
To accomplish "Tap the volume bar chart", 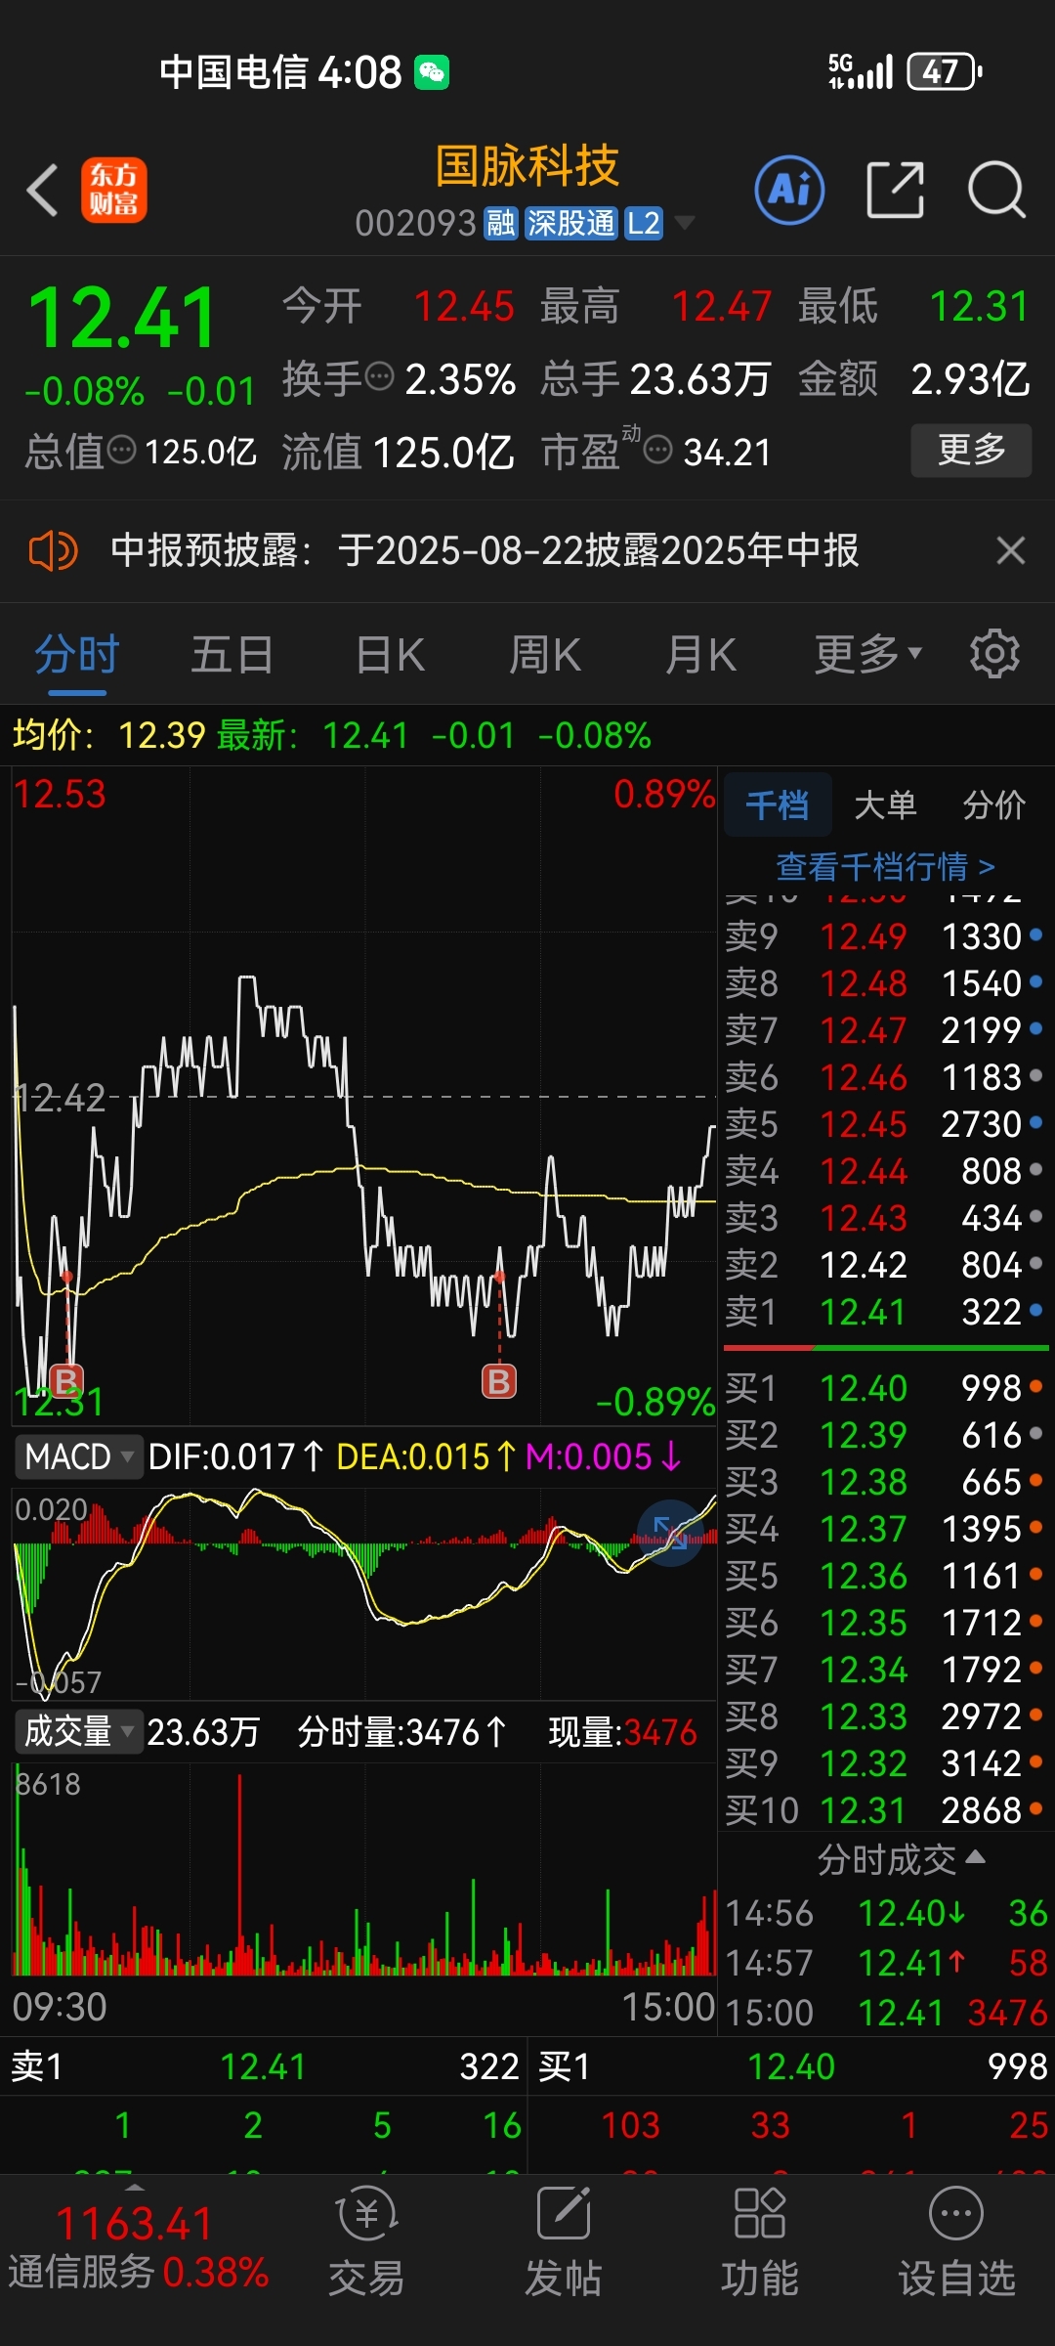I will coord(363,1869).
